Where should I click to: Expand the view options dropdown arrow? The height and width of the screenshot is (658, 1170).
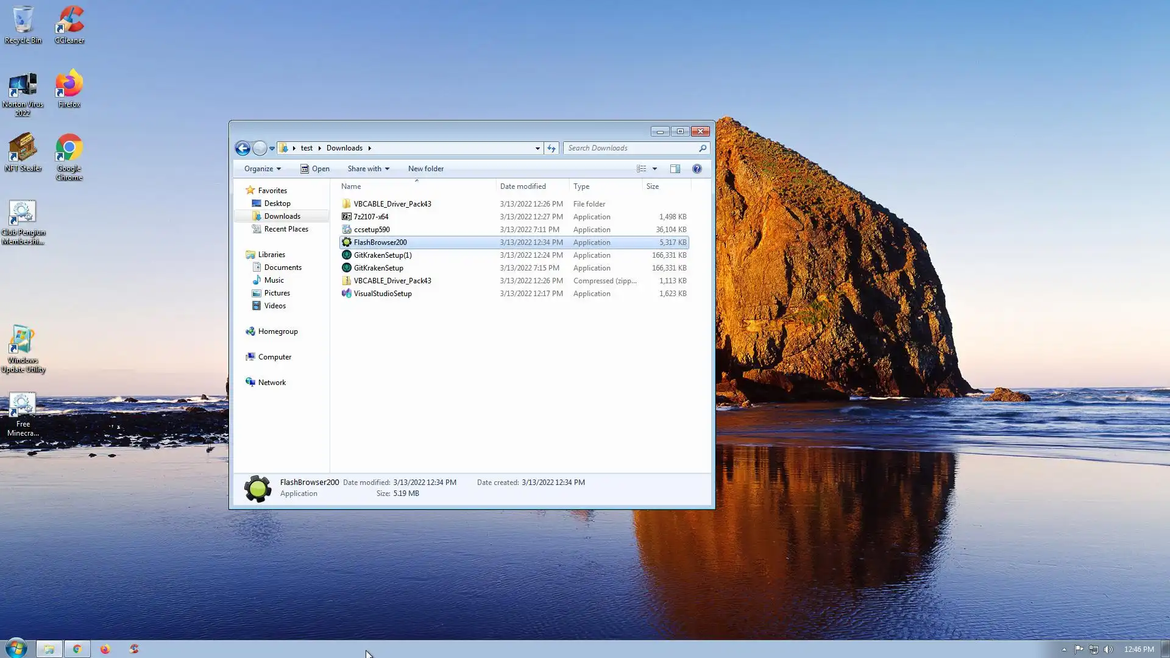[655, 169]
